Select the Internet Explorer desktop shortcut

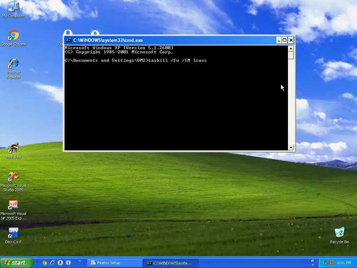pos(14,68)
